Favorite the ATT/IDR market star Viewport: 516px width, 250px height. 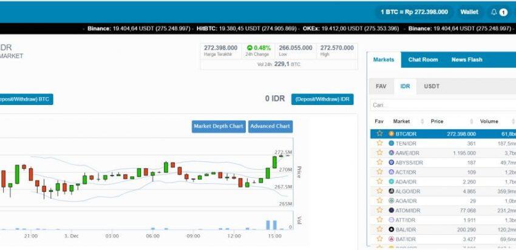point(379,219)
